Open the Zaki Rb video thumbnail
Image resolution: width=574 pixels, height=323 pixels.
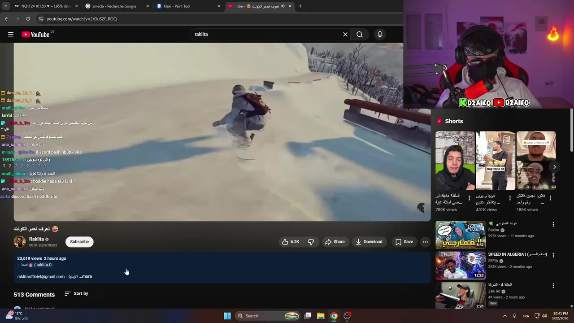coord(461,295)
